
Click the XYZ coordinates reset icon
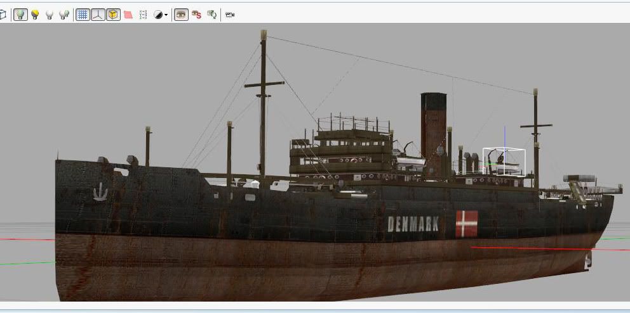coord(143,15)
